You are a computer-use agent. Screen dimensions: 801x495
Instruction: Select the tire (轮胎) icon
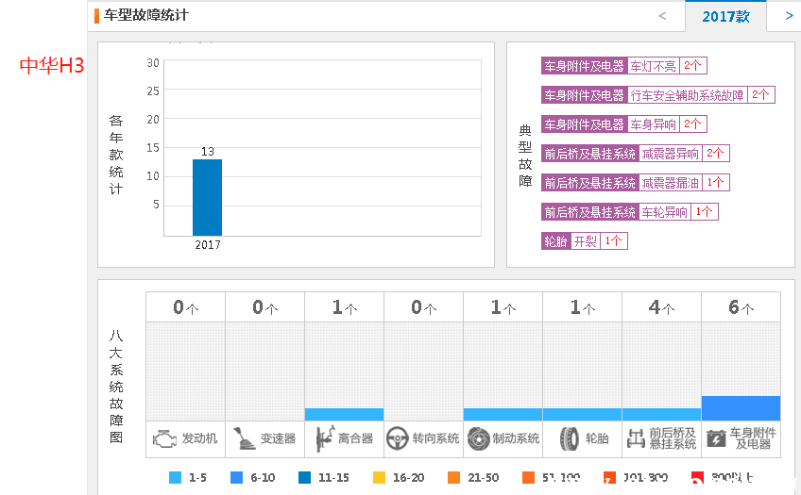[570, 438]
